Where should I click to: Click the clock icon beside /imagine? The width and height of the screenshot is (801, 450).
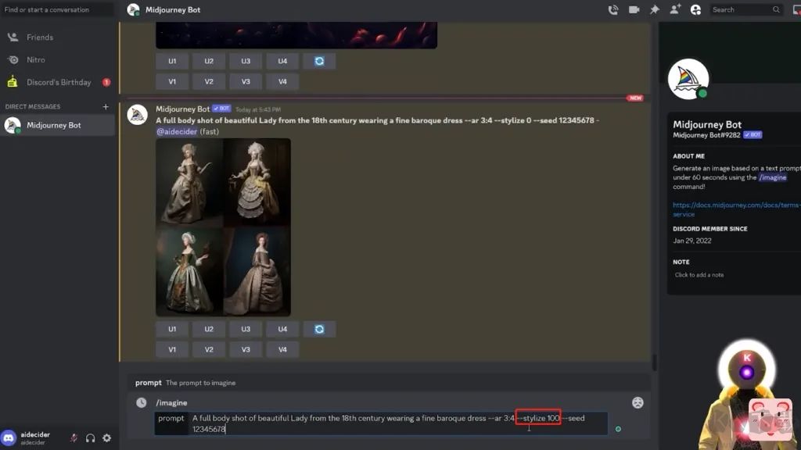[142, 402]
